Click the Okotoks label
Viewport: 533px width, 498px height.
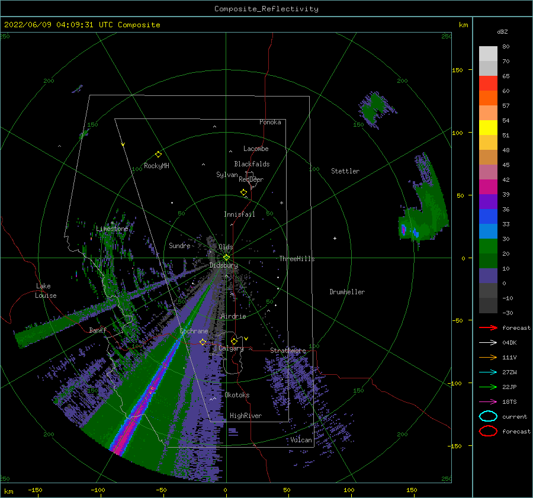pos(237,395)
